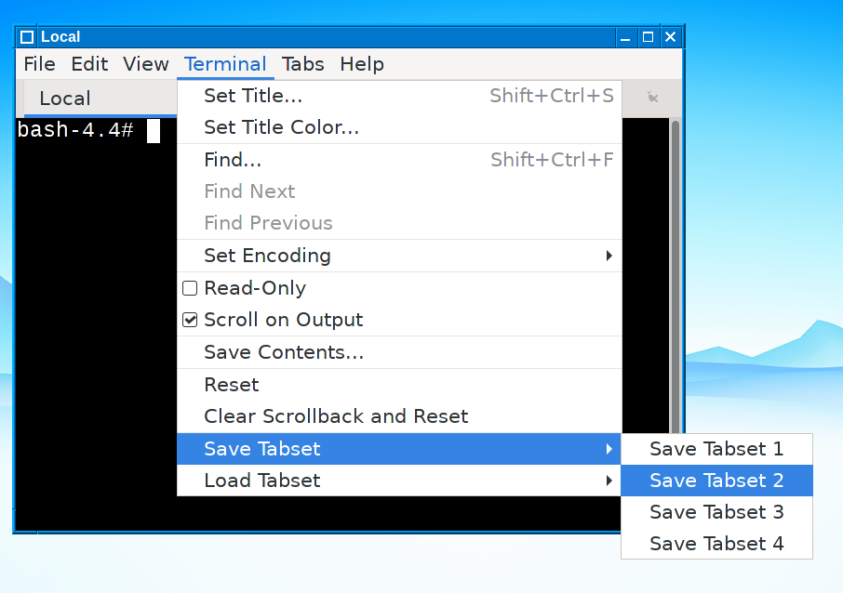
Task: Disable Scroll on Output checkbox
Action: [x=190, y=320]
